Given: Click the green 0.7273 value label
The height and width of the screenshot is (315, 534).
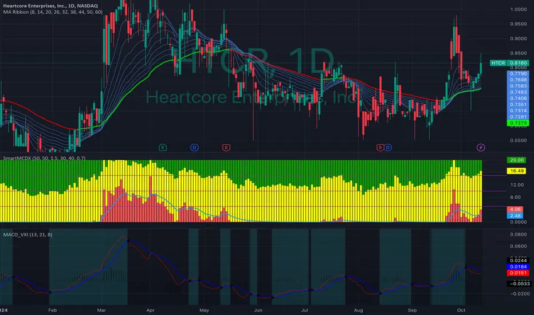Looking at the screenshot, I should (518, 123).
